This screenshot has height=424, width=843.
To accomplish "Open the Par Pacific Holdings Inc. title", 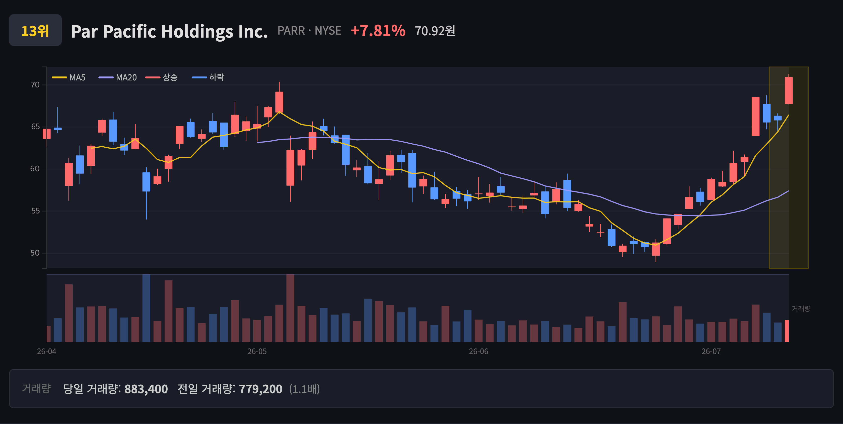I will point(170,31).
